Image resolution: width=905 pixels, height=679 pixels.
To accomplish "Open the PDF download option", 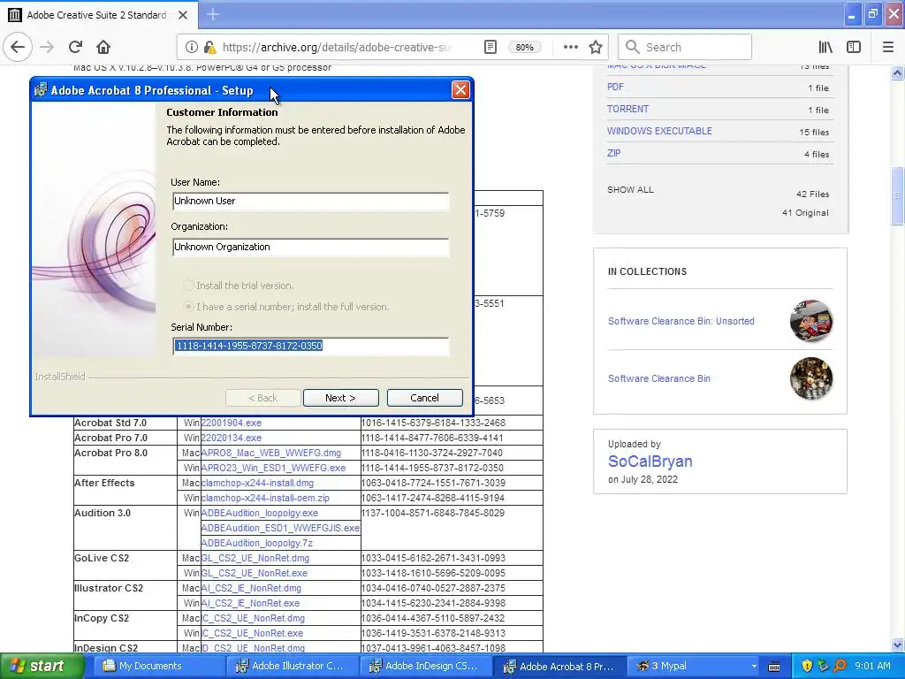I will click(615, 87).
